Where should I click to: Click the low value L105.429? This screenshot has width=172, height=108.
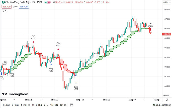(x=78, y=2)
